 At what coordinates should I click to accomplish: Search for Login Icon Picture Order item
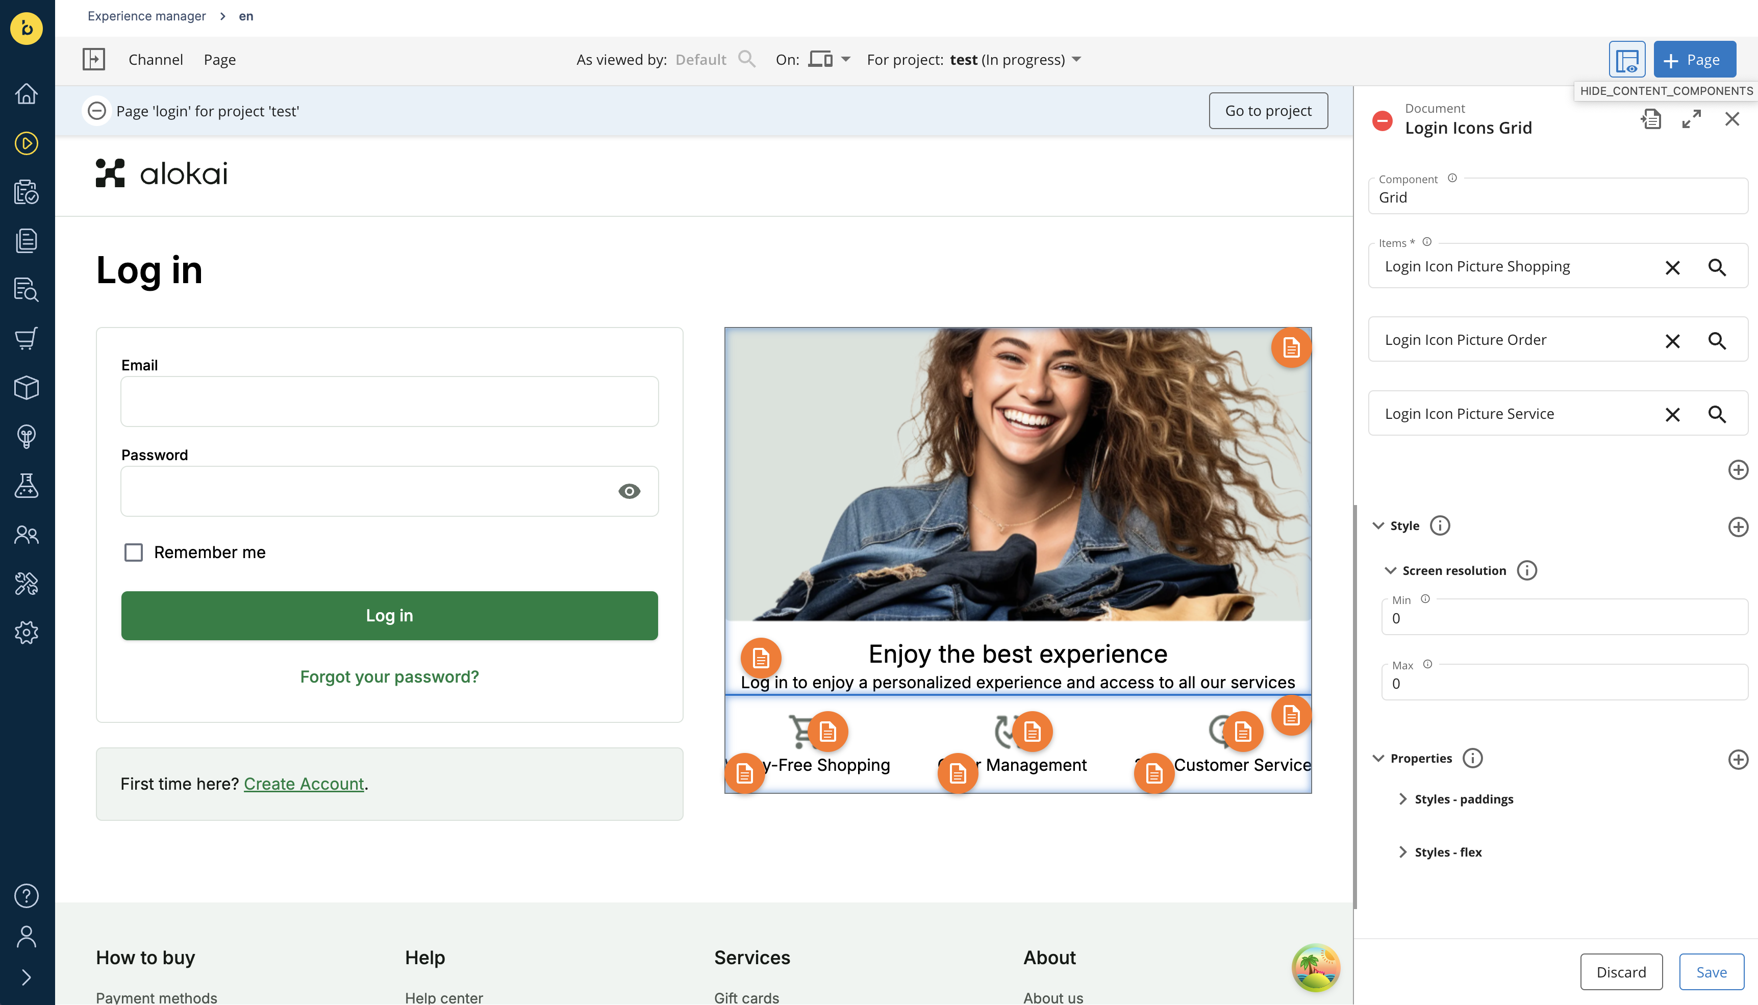pos(1717,340)
